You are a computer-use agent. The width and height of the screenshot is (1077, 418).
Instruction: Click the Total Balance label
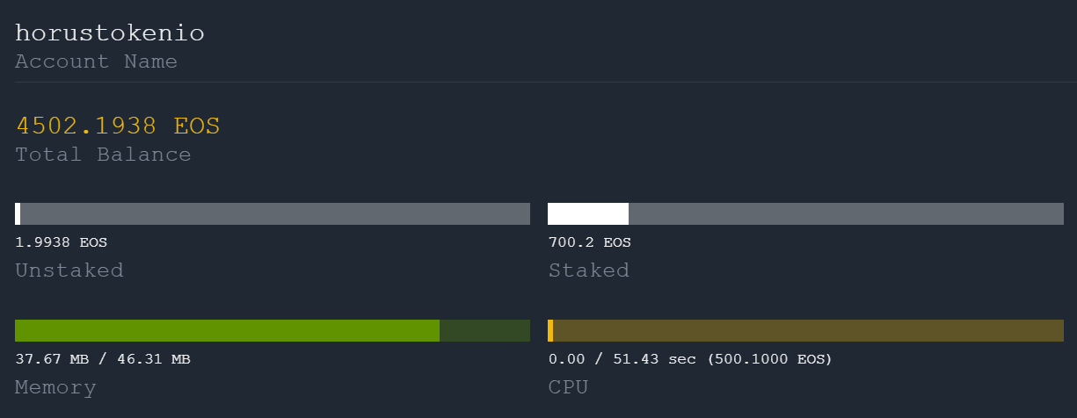(103, 155)
